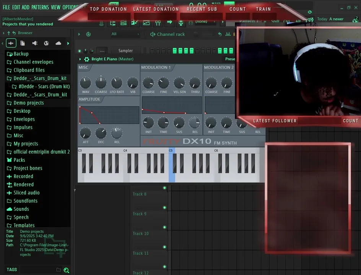This screenshot has height=275, width=361.
Task: Click the Modulation 1 envelope display
Action: [172, 105]
